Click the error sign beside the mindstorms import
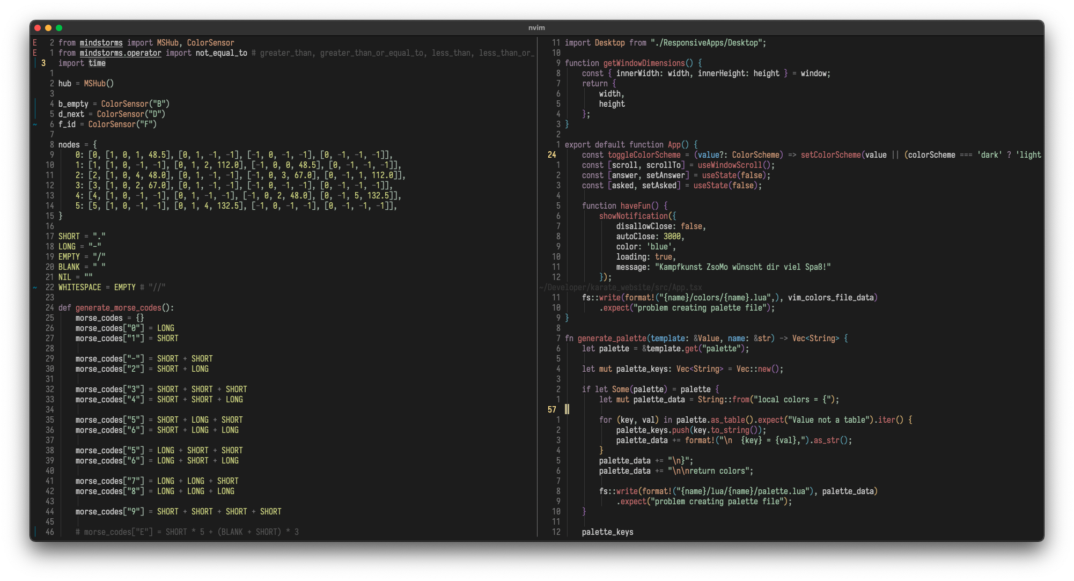1074x581 pixels. coord(35,43)
